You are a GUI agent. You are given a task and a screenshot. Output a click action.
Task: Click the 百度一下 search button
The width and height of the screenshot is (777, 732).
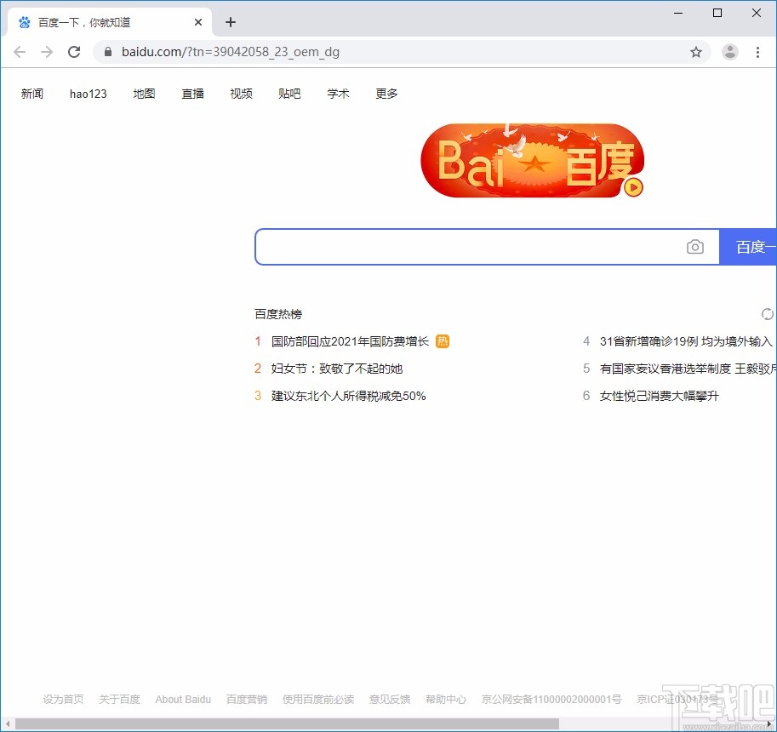tap(752, 247)
